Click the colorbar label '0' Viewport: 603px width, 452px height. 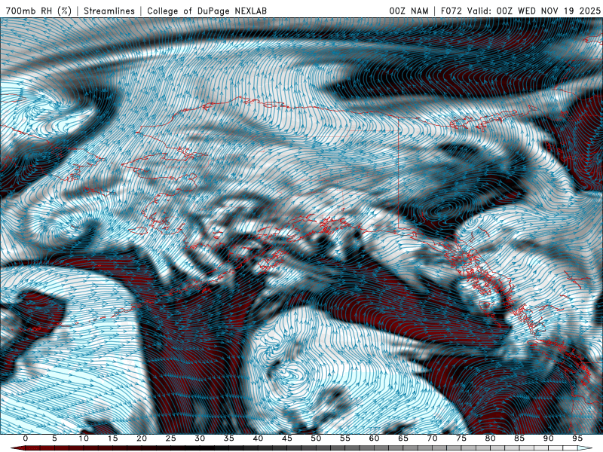(x=26, y=438)
